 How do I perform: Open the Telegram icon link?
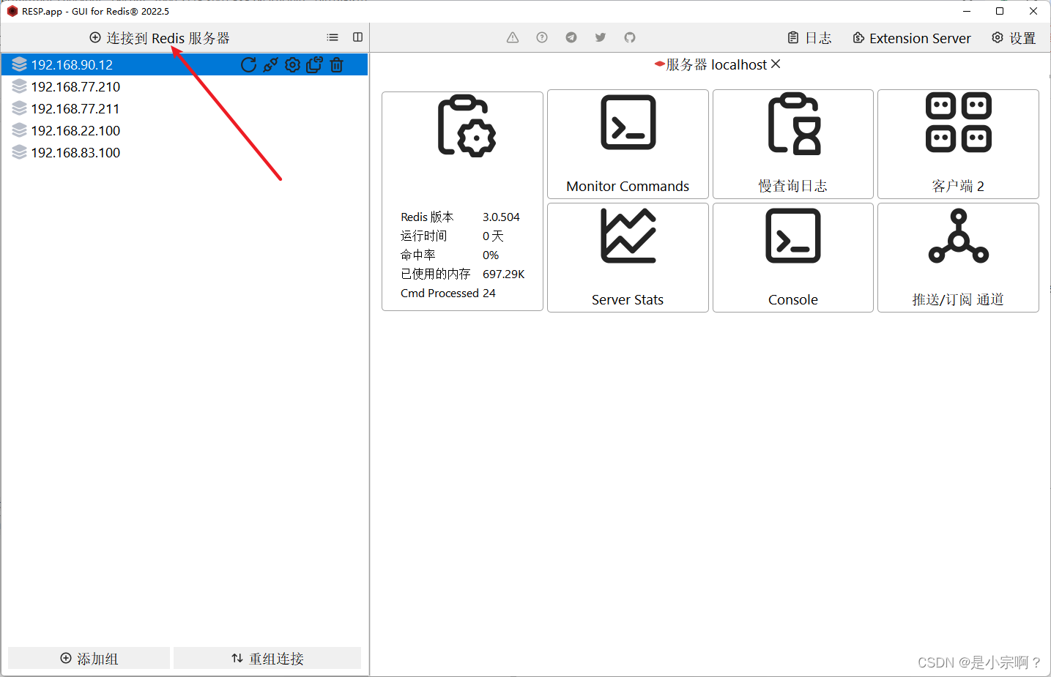pos(571,37)
